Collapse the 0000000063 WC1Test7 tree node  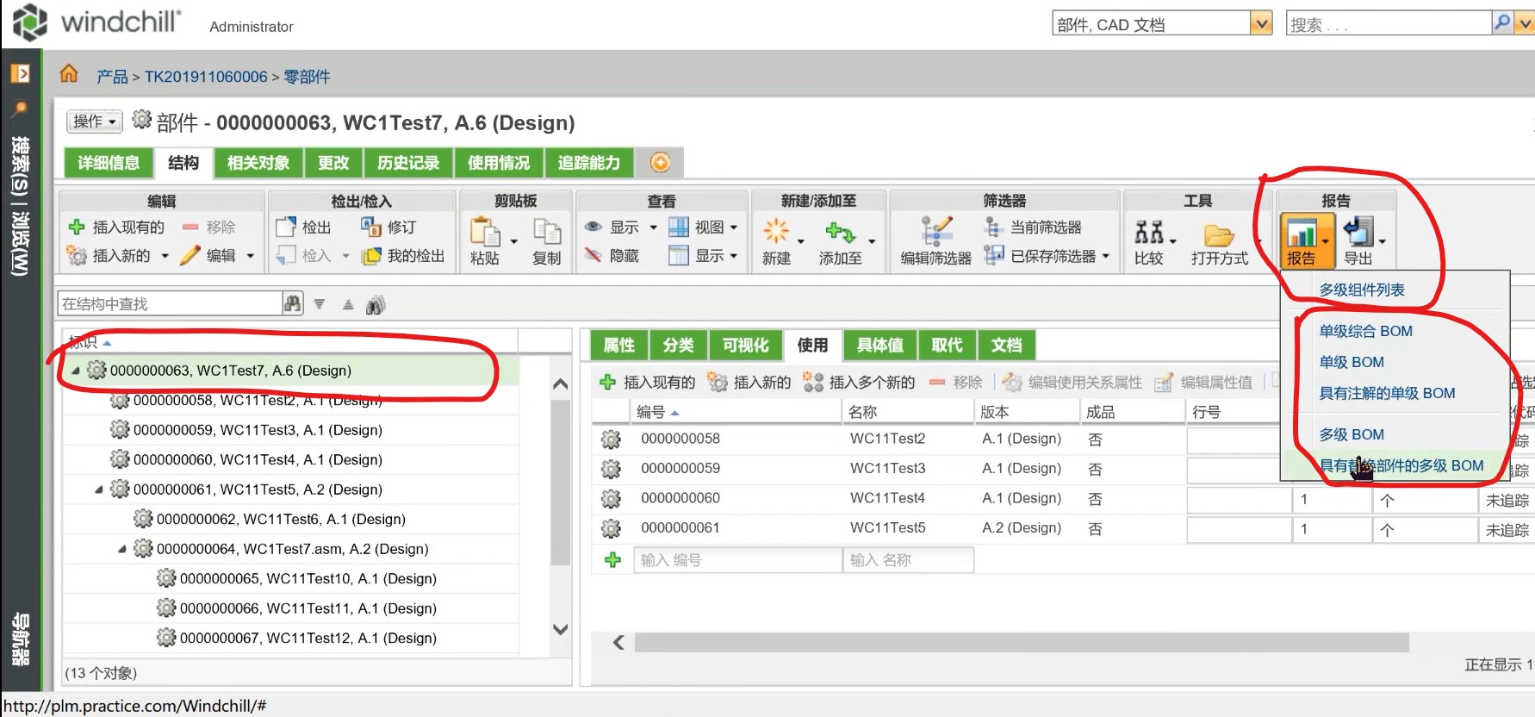click(75, 371)
